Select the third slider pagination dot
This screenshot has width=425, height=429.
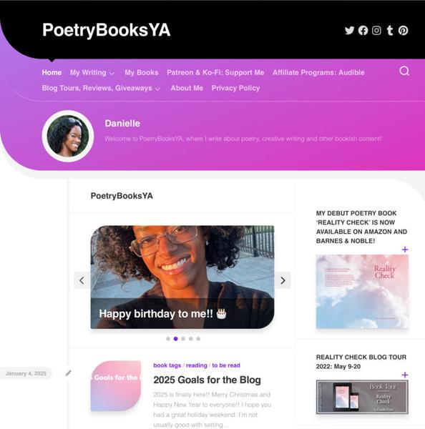click(183, 339)
